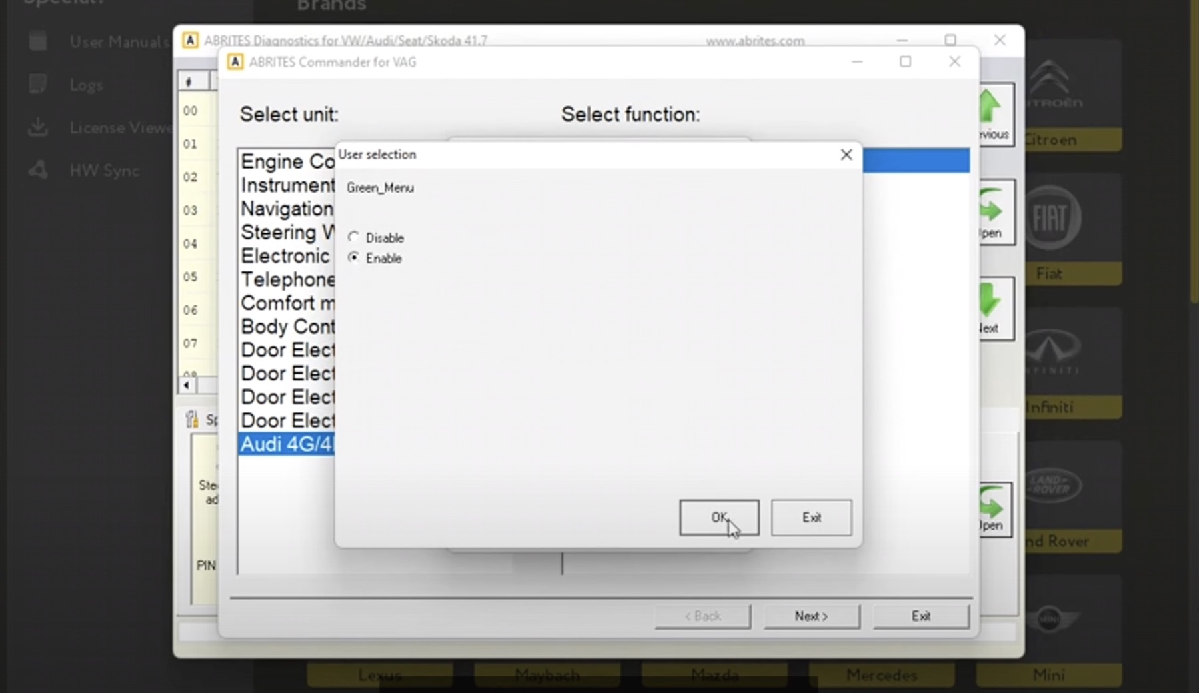Click left scroll arrow in diagnostics list

click(187, 385)
